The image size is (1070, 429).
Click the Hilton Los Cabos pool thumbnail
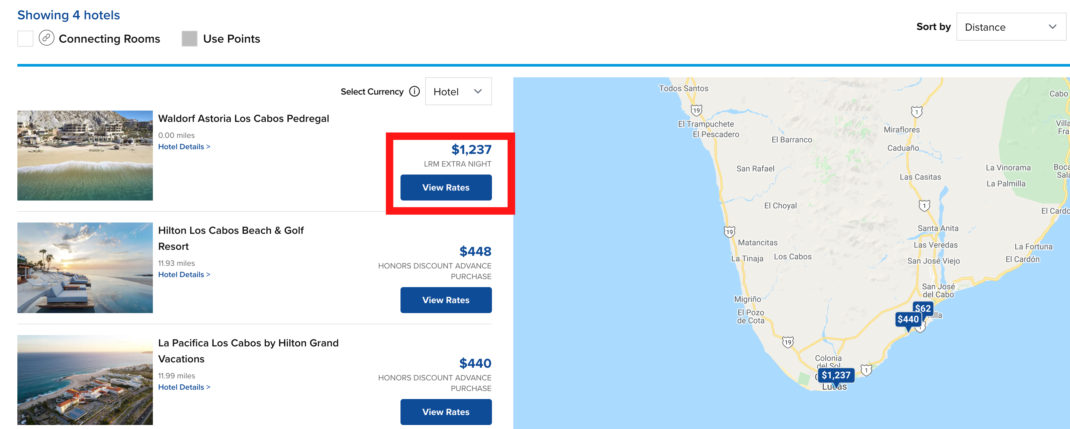point(85,268)
